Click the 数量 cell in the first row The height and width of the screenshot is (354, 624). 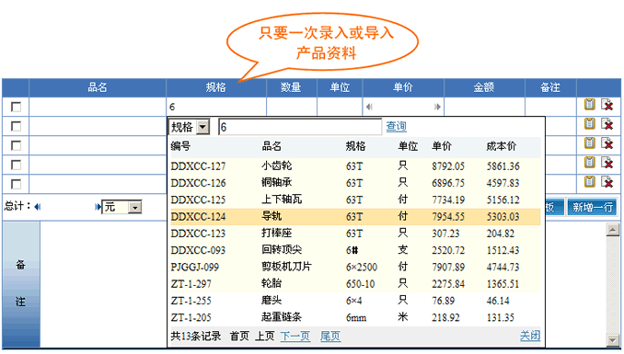click(x=292, y=107)
